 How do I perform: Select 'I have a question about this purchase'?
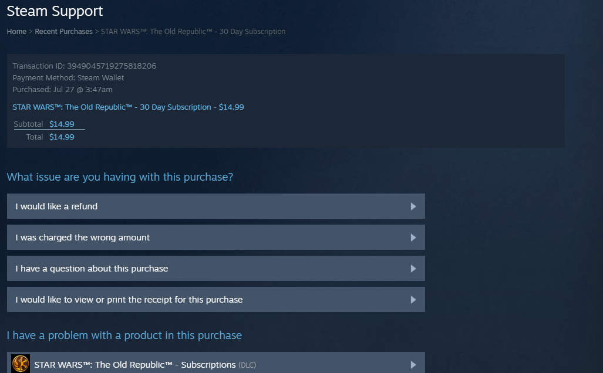click(x=92, y=269)
